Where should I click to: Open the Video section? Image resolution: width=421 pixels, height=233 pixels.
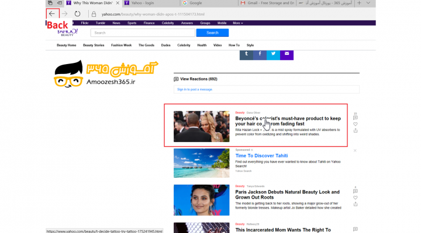[218, 45]
